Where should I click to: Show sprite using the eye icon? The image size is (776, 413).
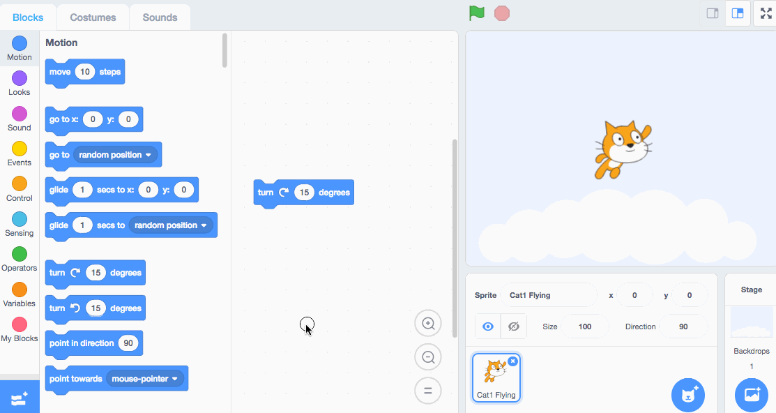488,326
